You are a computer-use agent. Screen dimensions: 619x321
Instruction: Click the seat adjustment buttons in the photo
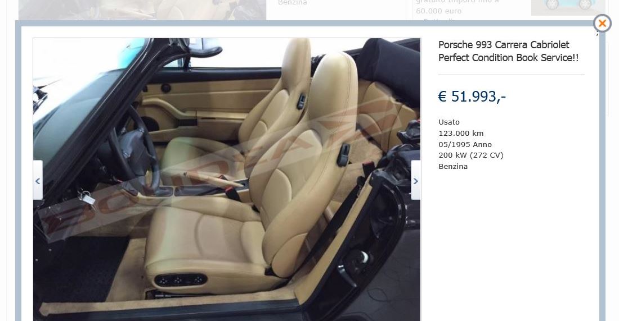[x=181, y=279]
